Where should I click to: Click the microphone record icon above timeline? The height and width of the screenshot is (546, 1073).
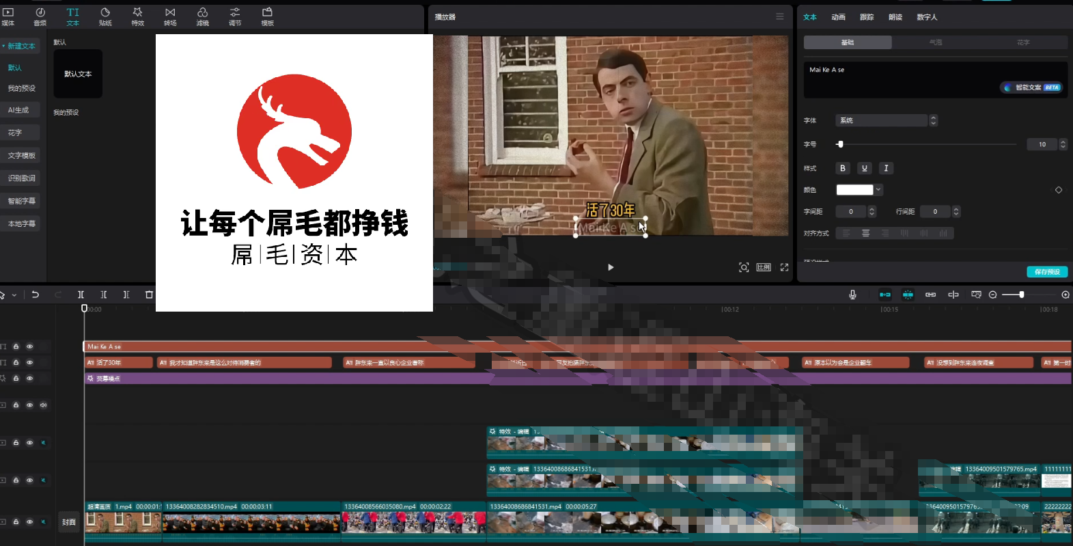[x=852, y=295]
